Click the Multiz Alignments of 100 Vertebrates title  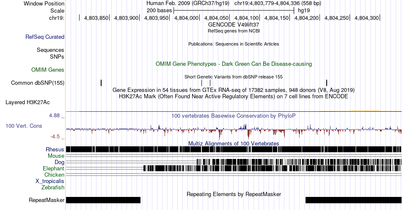(234, 143)
